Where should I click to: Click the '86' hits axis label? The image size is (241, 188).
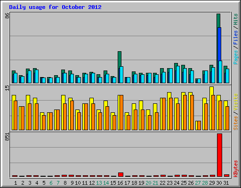pyautogui.click(x=7, y=16)
